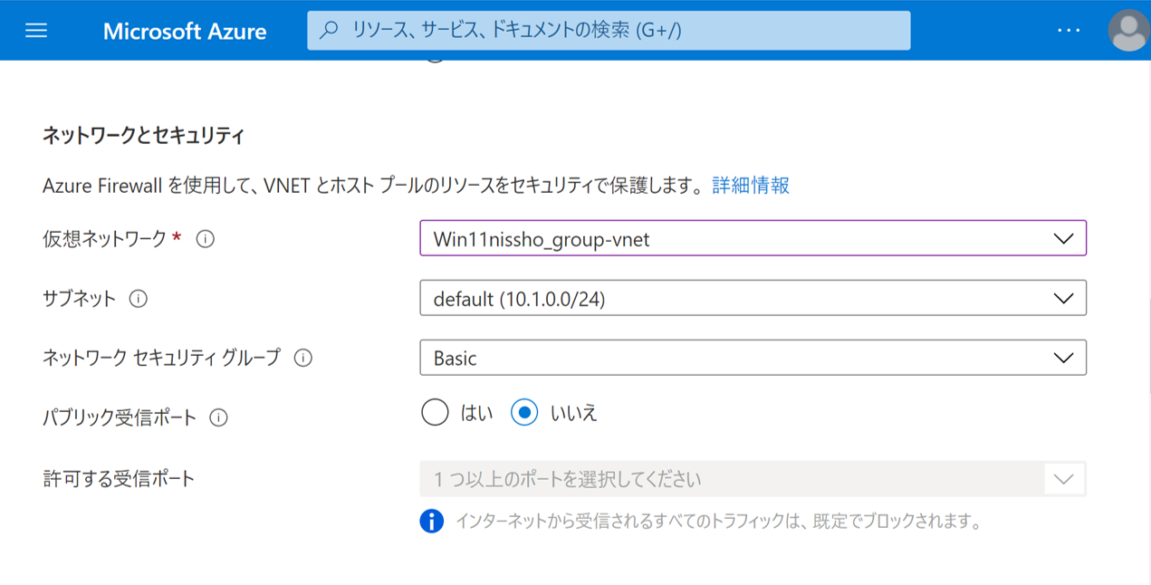Open the hamburger portal menu
The image size is (1151, 585).
coord(36,30)
